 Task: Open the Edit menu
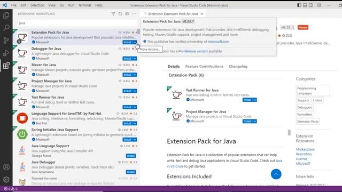24,5
